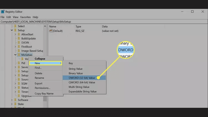This screenshot has width=208, height=117.
Task: Click the AllowStart folder icon
Action: (x=19, y=34)
